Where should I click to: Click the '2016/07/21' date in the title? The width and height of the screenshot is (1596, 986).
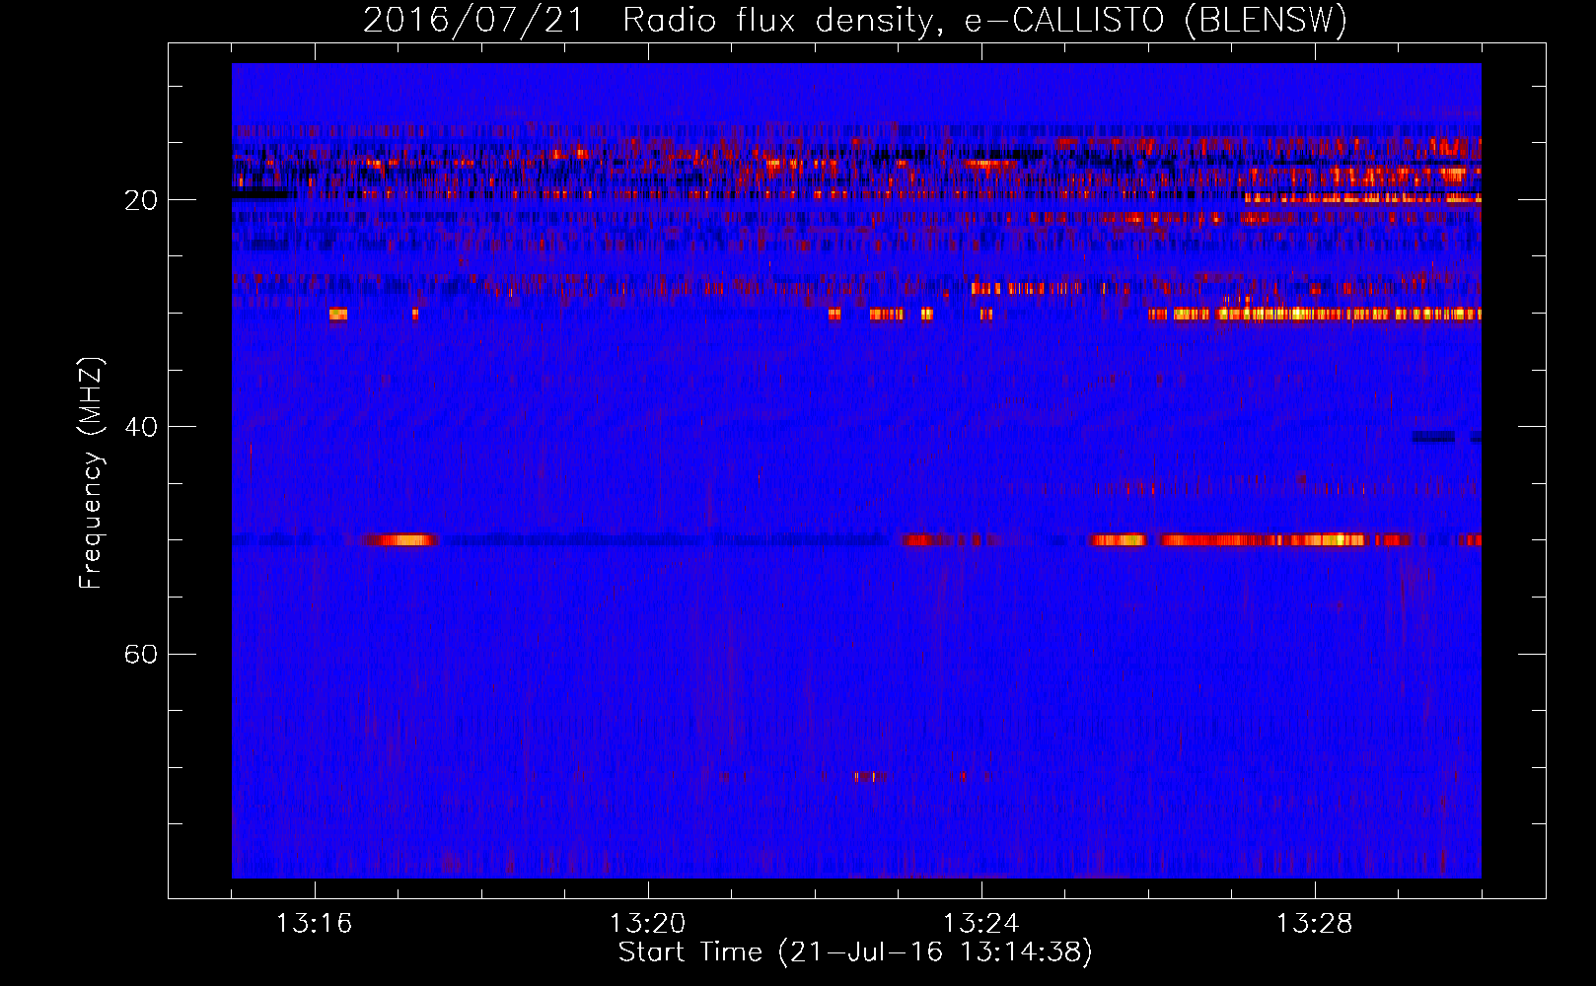(x=473, y=20)
